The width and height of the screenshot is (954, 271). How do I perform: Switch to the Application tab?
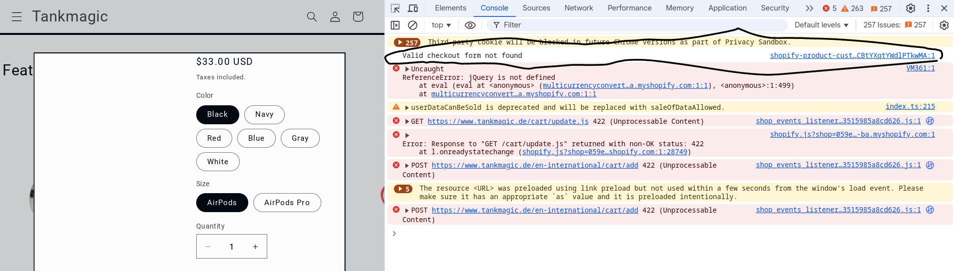click(x=727, y=8)
